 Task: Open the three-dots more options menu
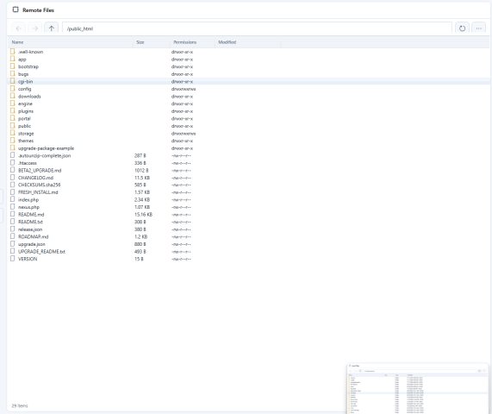pos(478,28)
